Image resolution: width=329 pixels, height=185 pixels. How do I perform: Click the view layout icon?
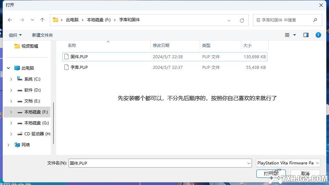point(287,35)
